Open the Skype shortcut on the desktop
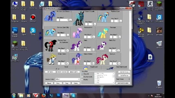The image size is (175, 98). (33, 31)
